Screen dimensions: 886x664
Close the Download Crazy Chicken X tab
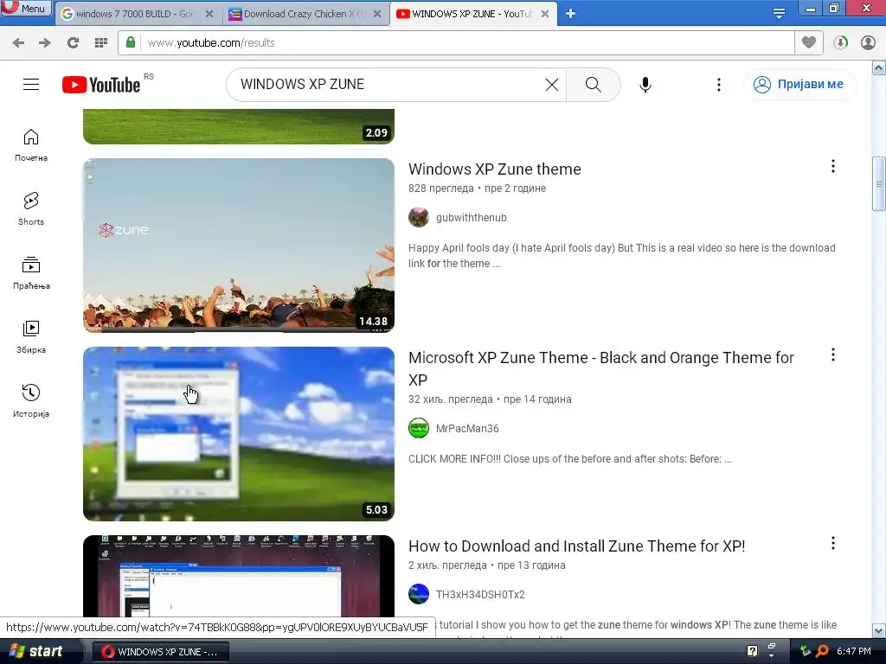[377, 14]
